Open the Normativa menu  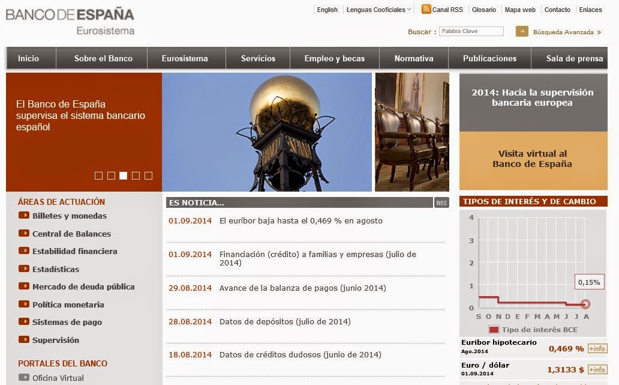coord(414,58)
